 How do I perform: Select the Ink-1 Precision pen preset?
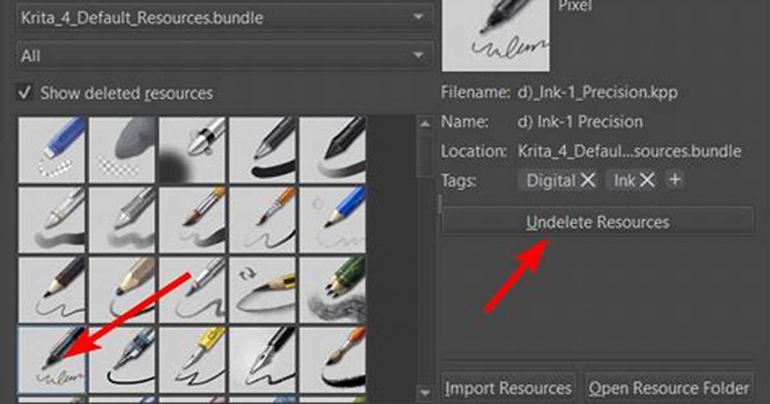(x=52, y=360)
